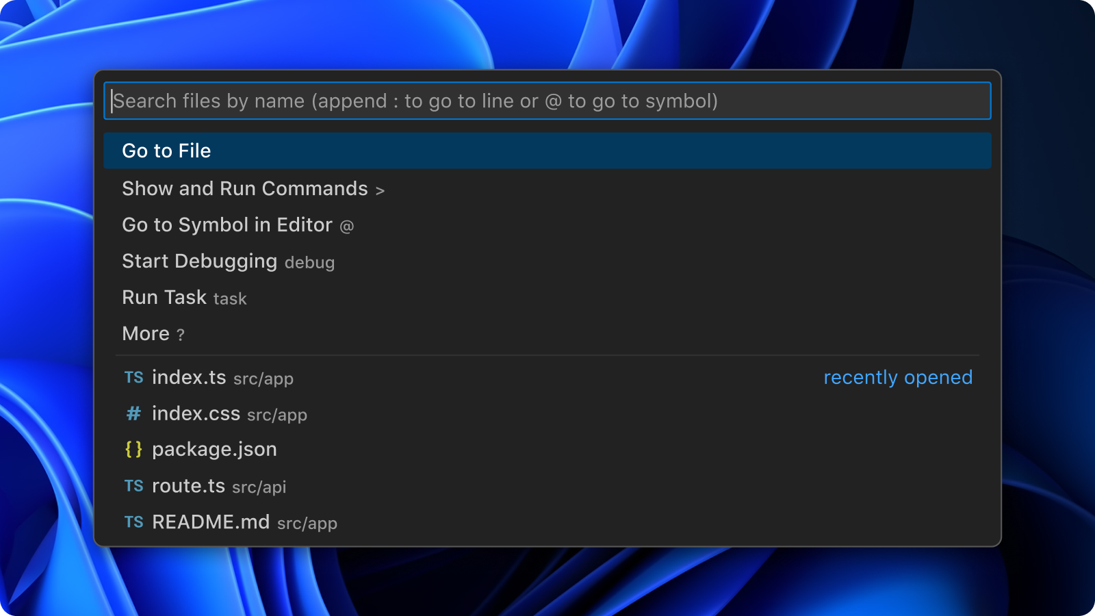The width and height of the screenshot is (1095, 616).
Task: Open index.ts from src/app
Action: (189, 378)
